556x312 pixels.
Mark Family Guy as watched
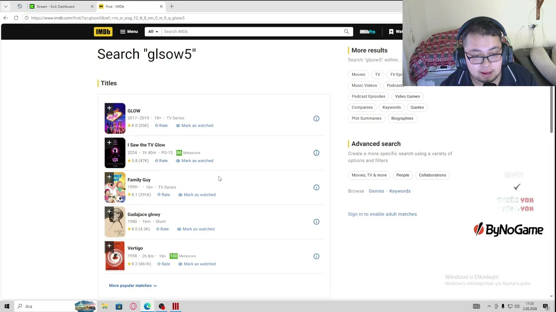[x=197, y=195]
